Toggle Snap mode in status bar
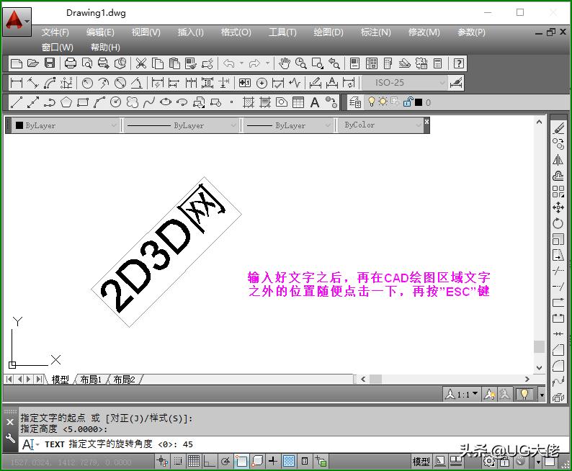Image resolution: width=572 pixels, height=471 pixels. pos(178,462)
